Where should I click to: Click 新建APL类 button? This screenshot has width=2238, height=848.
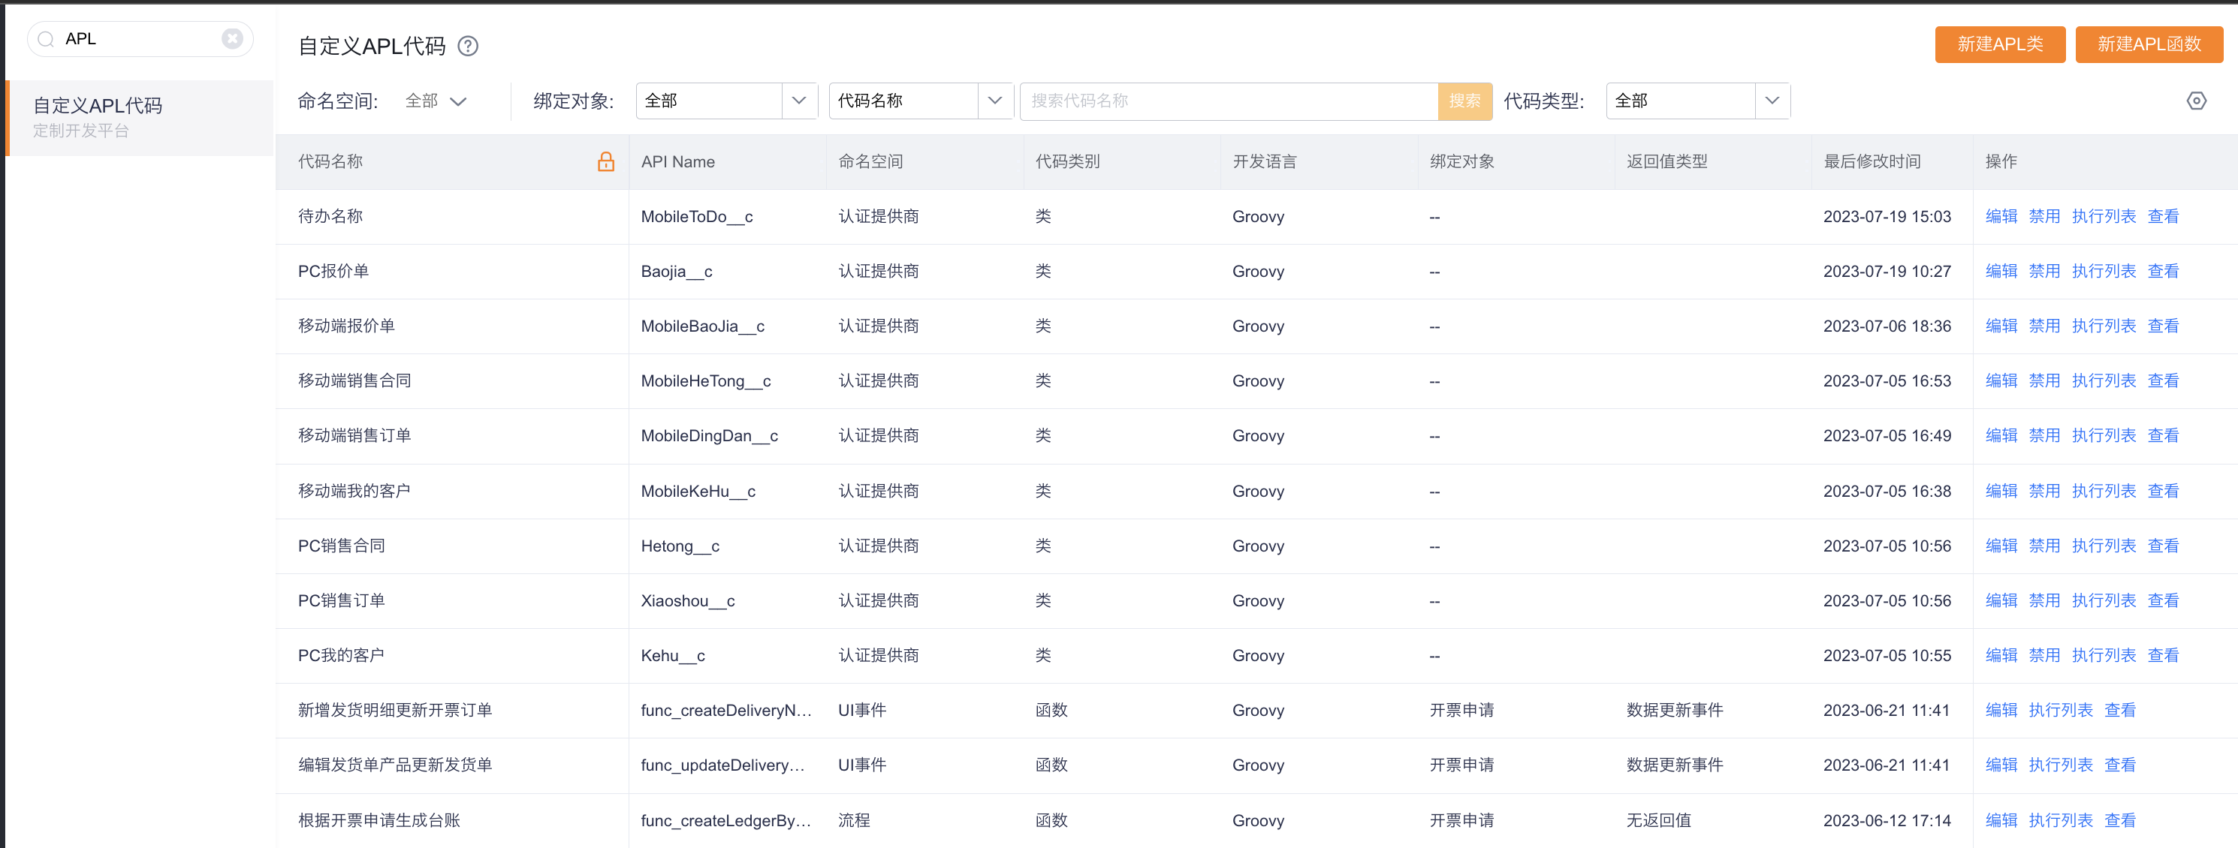coord(2000,44)
